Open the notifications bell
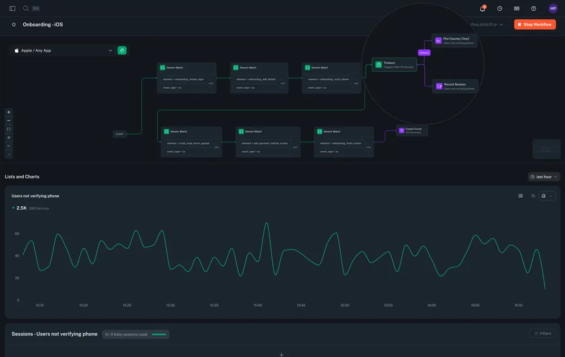Screen dimensions: 565x357 (483, 8)
